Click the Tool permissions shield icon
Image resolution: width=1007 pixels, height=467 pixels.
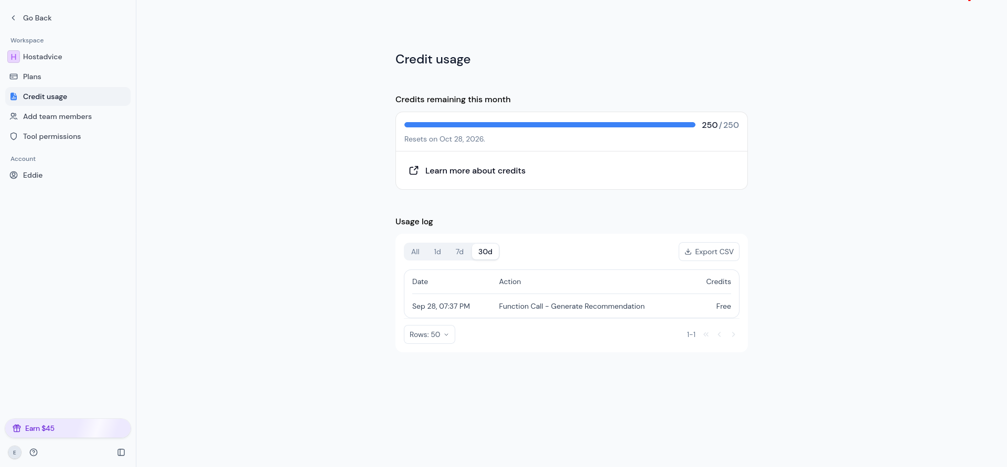click(14, 136)
